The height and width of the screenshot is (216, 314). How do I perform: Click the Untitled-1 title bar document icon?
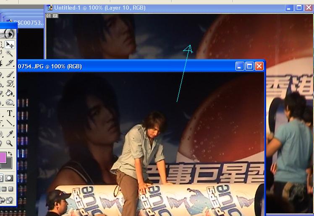click(50, 8)
